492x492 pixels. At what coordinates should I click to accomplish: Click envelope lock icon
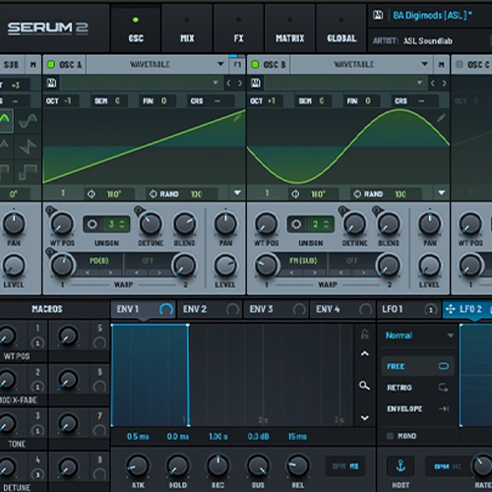click(365, 335)
